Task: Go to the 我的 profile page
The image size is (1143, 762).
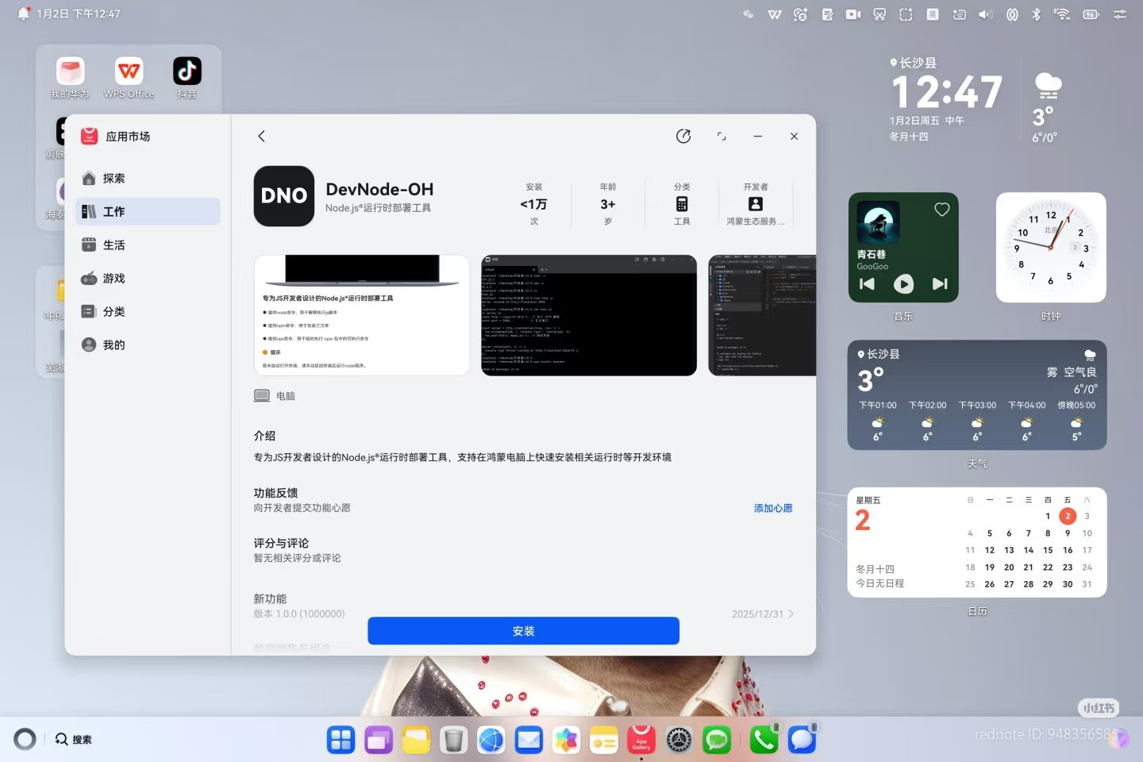Action: pos(148,345)
